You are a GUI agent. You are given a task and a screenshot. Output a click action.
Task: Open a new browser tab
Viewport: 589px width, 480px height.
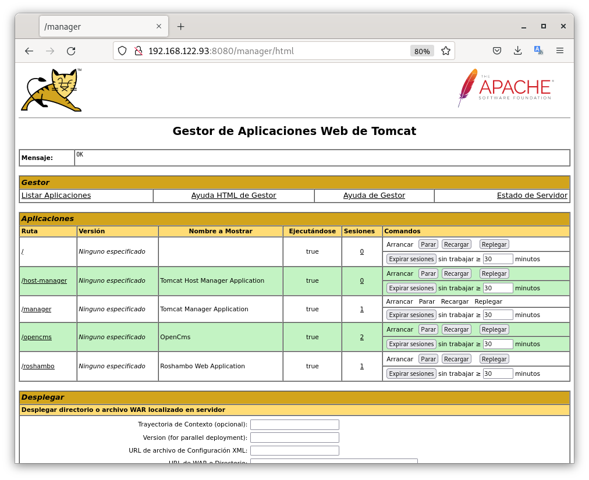pos(180,27)
